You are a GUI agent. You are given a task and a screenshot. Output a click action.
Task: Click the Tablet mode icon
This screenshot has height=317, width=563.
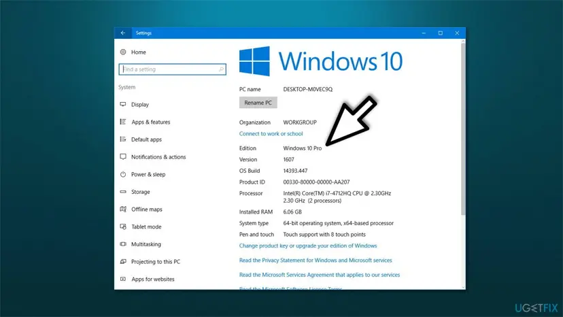(x=123, y=227)
